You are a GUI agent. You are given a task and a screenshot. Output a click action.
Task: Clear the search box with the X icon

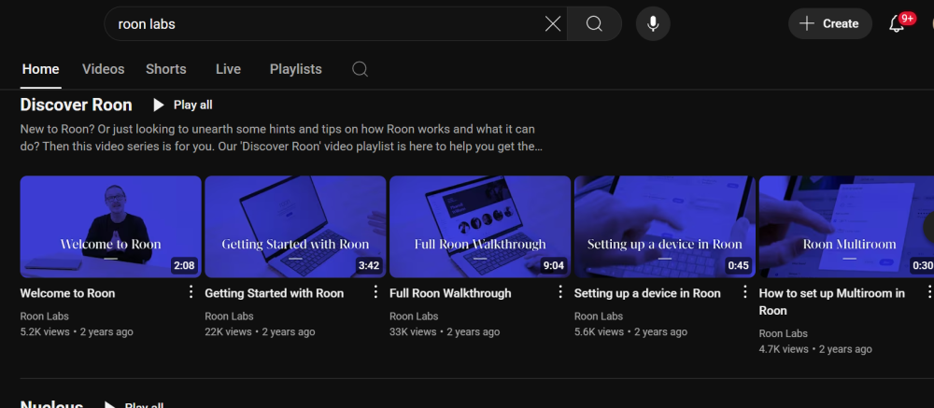point(553,24)
